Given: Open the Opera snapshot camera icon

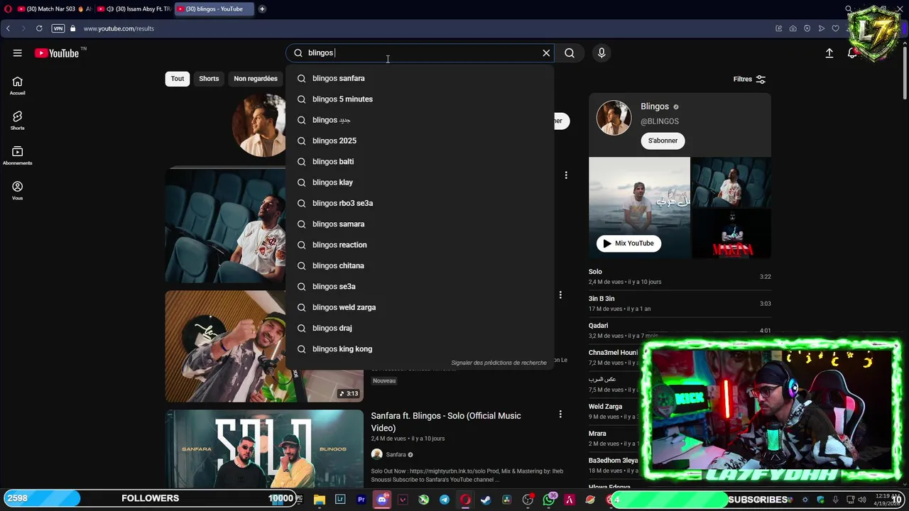Looking at the screenshot, I should tap(793, 28).
